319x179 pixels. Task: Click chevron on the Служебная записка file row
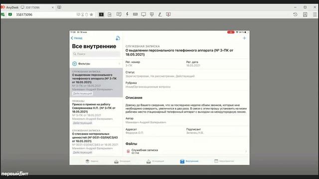pyautogui.click(x=246, y=151)
